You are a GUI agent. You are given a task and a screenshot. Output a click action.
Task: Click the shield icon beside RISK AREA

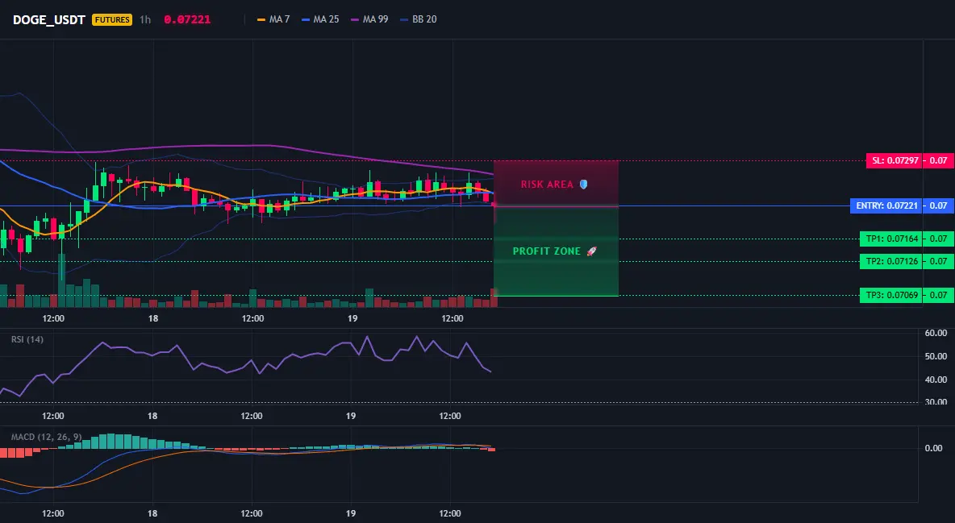coord(583,184)
